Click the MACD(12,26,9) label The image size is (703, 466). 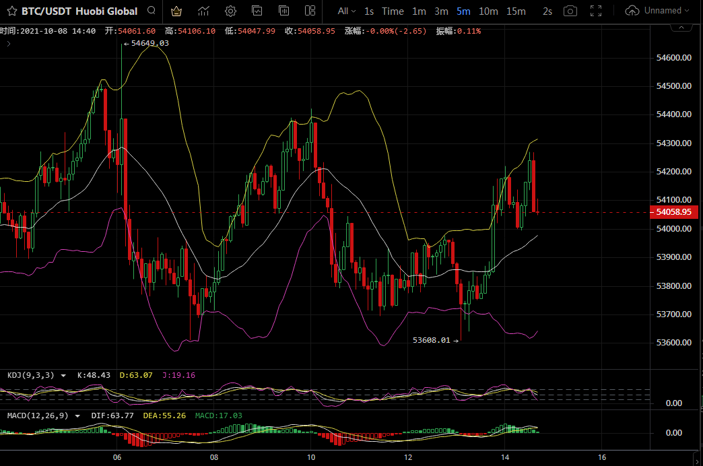coord(38,415)
